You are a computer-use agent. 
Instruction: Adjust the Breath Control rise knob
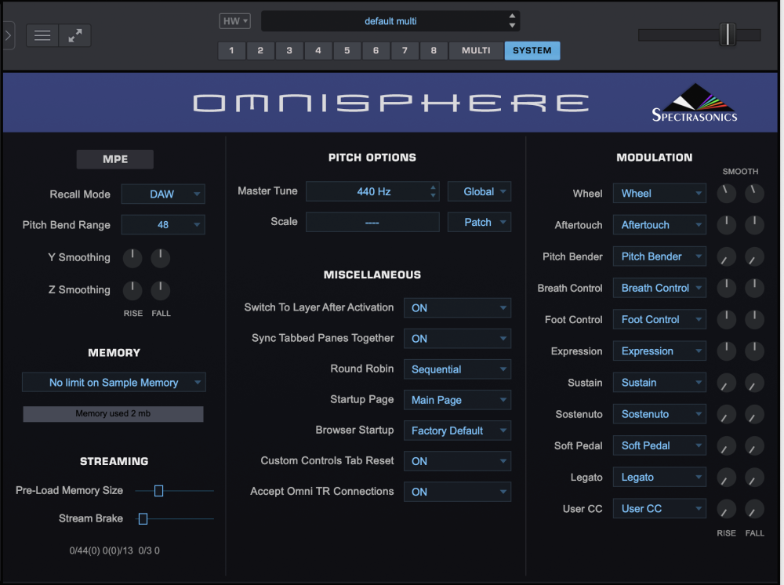726,288
